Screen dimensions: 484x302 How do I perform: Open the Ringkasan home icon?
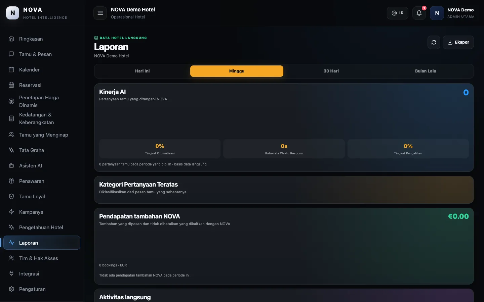pyautogui.click(x=11, y=39)
